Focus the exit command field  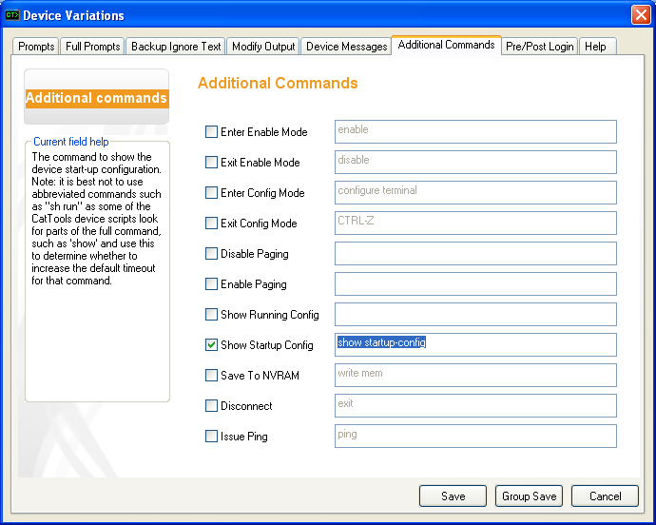click(x=475, y=406)
